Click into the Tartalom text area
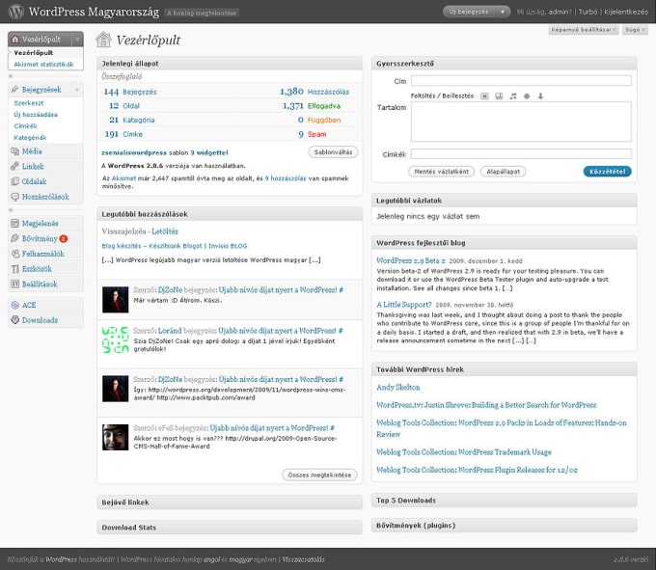This screenshot has height=570, width=656. [521, 122]
